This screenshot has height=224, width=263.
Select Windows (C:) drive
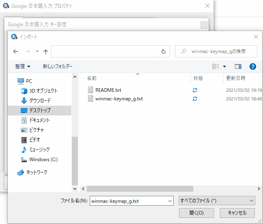tap(39, 160)
